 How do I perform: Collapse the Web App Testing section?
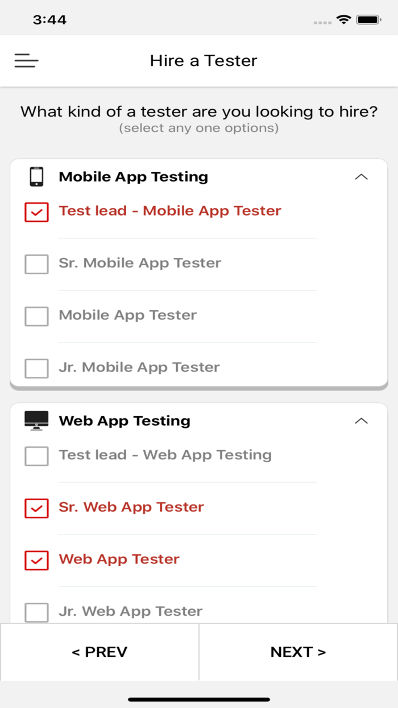362,420
